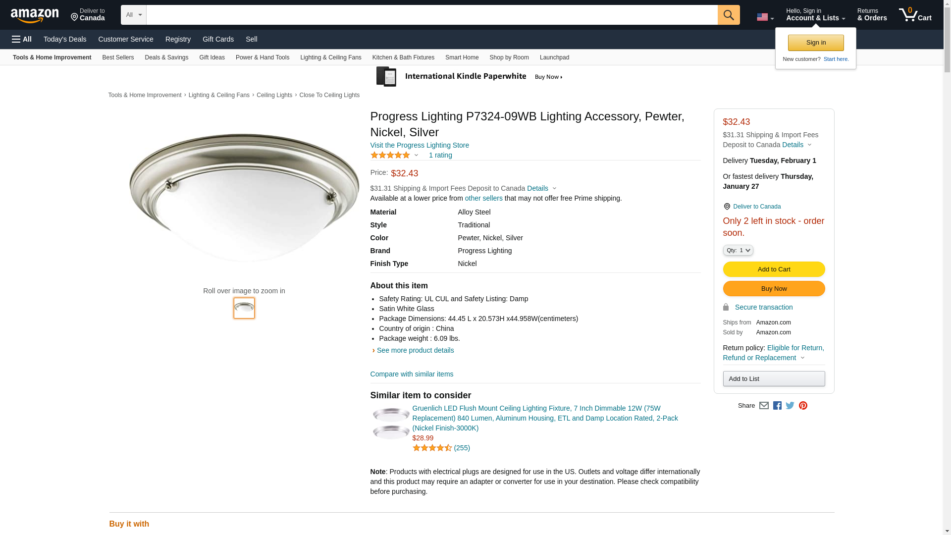Screen dimensions: 951x535
Task: Share product via email icon
Action: tap(764, 406)
